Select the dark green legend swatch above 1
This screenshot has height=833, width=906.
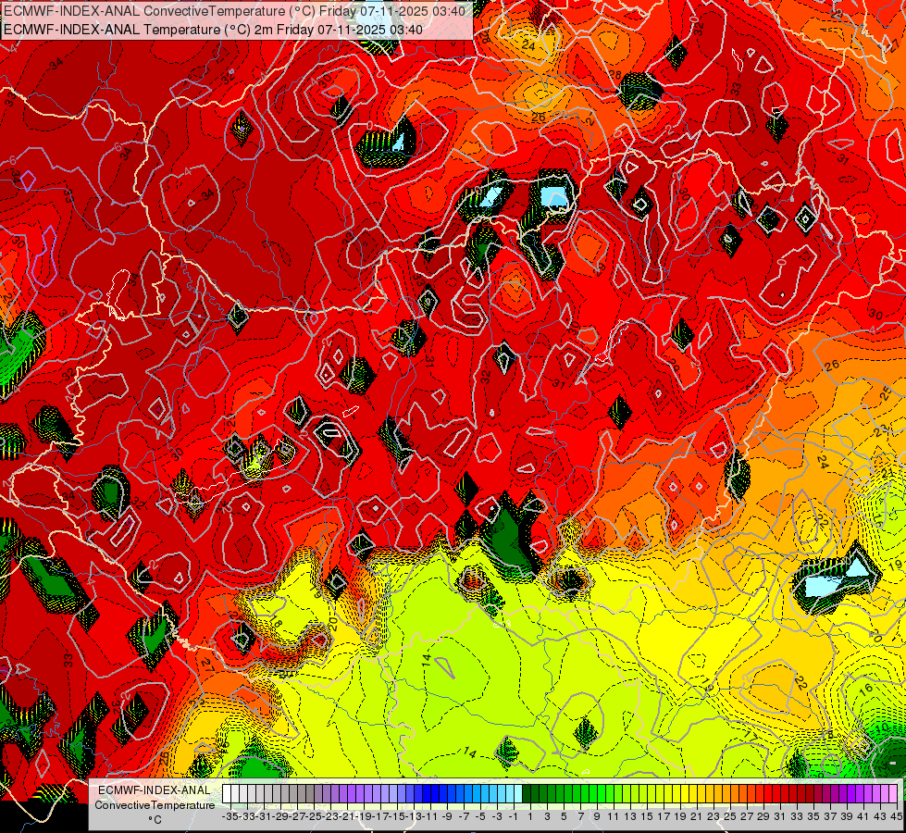coord(527,793)
